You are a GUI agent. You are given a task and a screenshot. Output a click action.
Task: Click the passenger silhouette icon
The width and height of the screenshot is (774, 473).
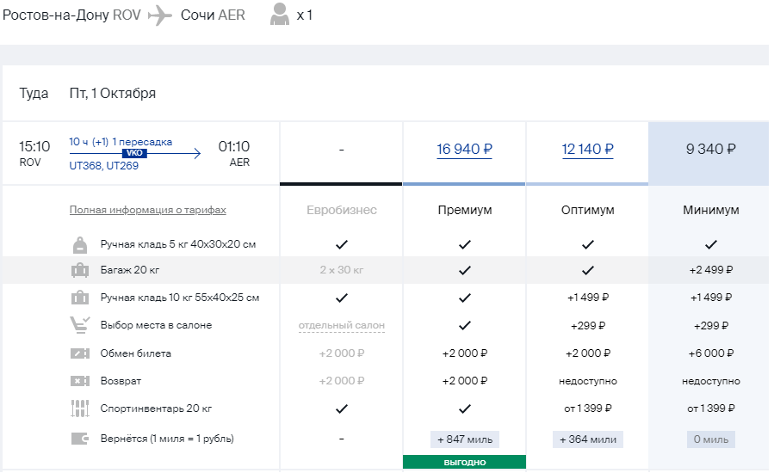pyautogui.click(x=280, y=15)
